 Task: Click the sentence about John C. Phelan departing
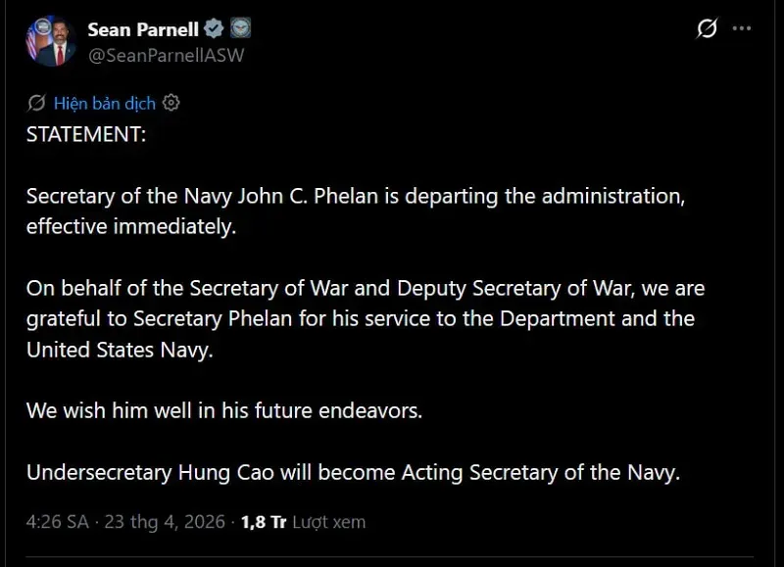(x=354, y=196)
